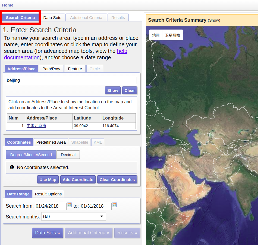Open the Predefined Area tab
Screen dimensions: 258x245
51,142
